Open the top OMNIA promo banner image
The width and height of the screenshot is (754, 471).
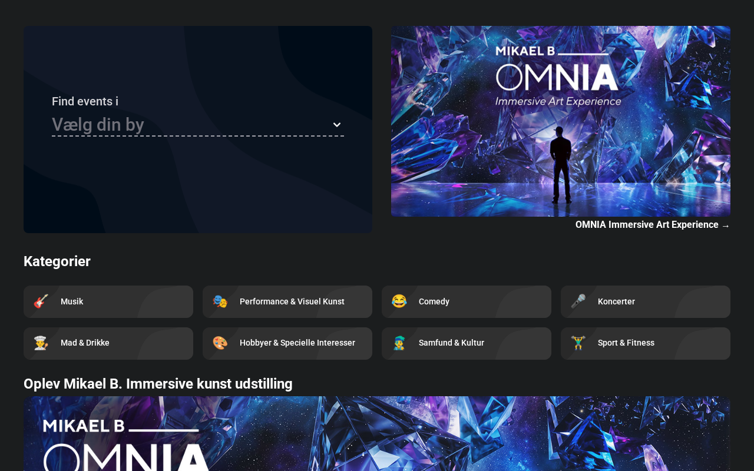click(561, 121)
